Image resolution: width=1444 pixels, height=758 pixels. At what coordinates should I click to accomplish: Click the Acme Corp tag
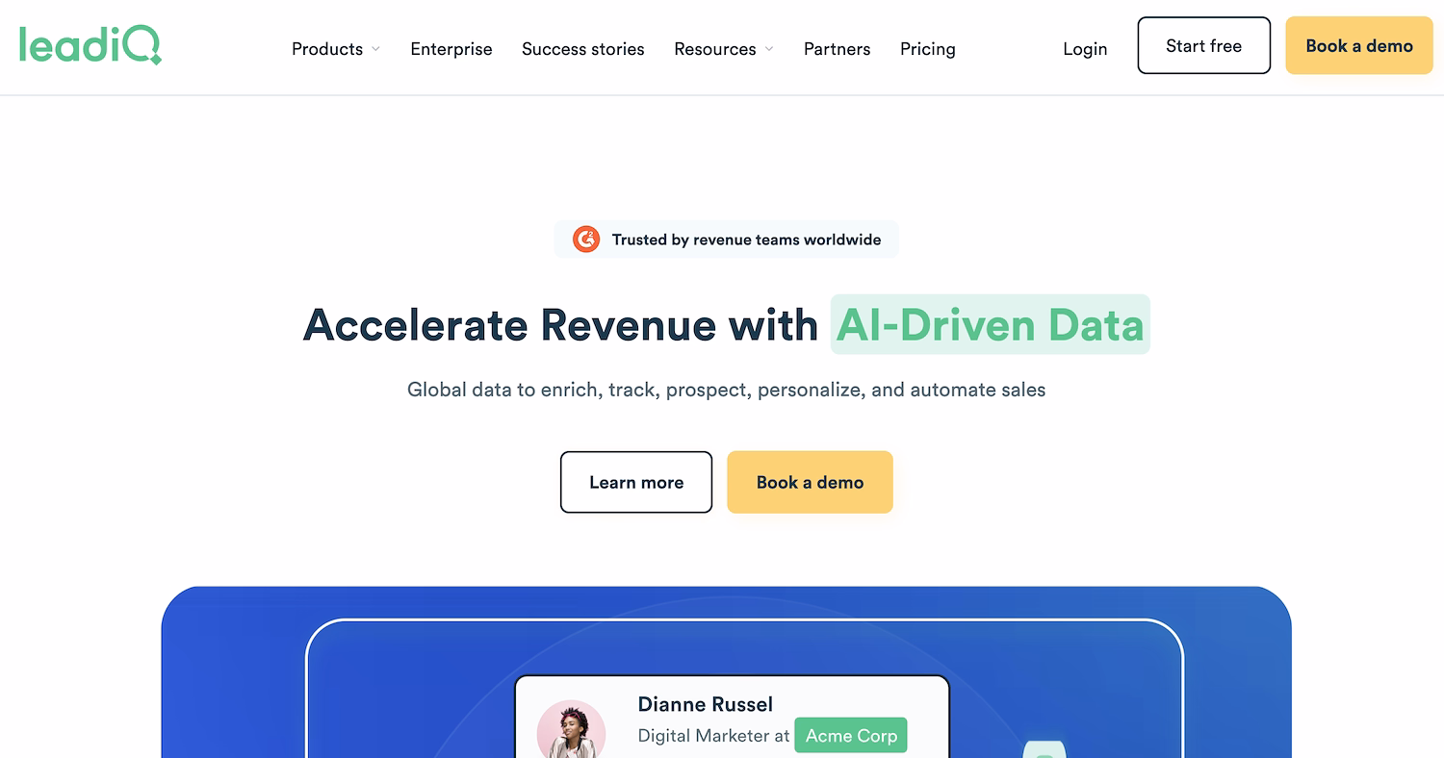pos(851,736)
